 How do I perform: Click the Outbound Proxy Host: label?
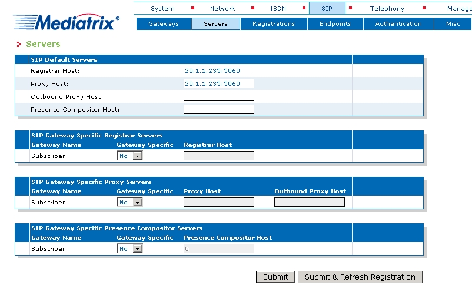[x=67, y=97]
